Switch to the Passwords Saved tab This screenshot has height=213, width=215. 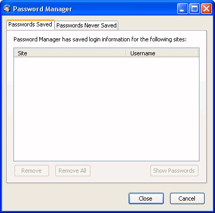(x=30, y=24)
